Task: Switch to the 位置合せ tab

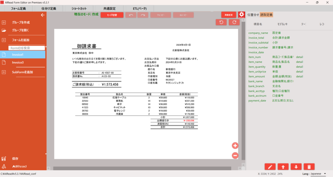Action: click(253, 15)
